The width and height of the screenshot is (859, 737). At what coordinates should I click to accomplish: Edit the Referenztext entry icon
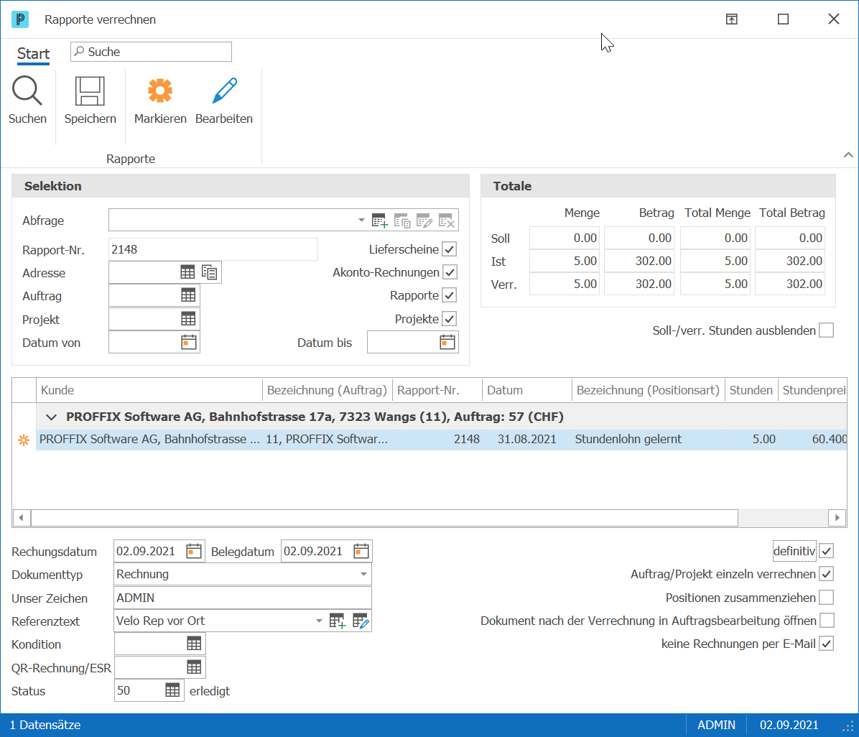tap(361, 621)
